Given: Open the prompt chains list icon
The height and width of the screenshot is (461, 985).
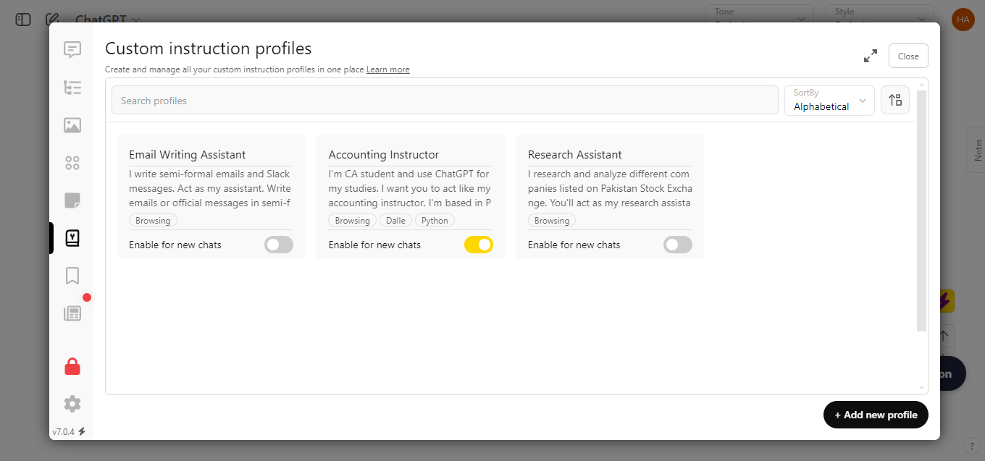Looking at the screenshot, I should [x=72, y=88].
